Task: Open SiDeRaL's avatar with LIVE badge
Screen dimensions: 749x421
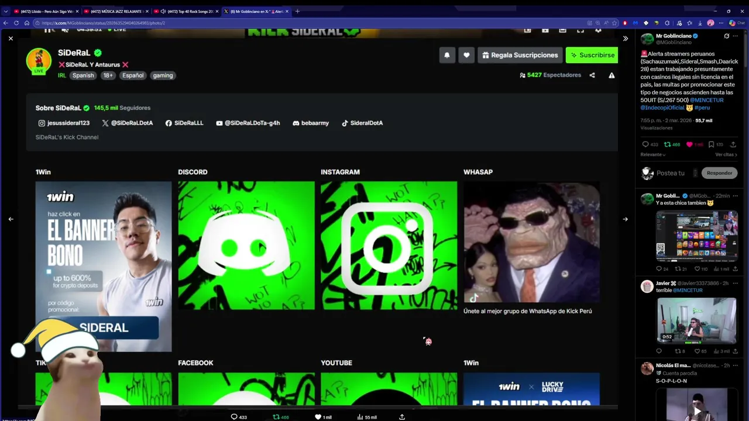Action: click(x=39, y=61)
